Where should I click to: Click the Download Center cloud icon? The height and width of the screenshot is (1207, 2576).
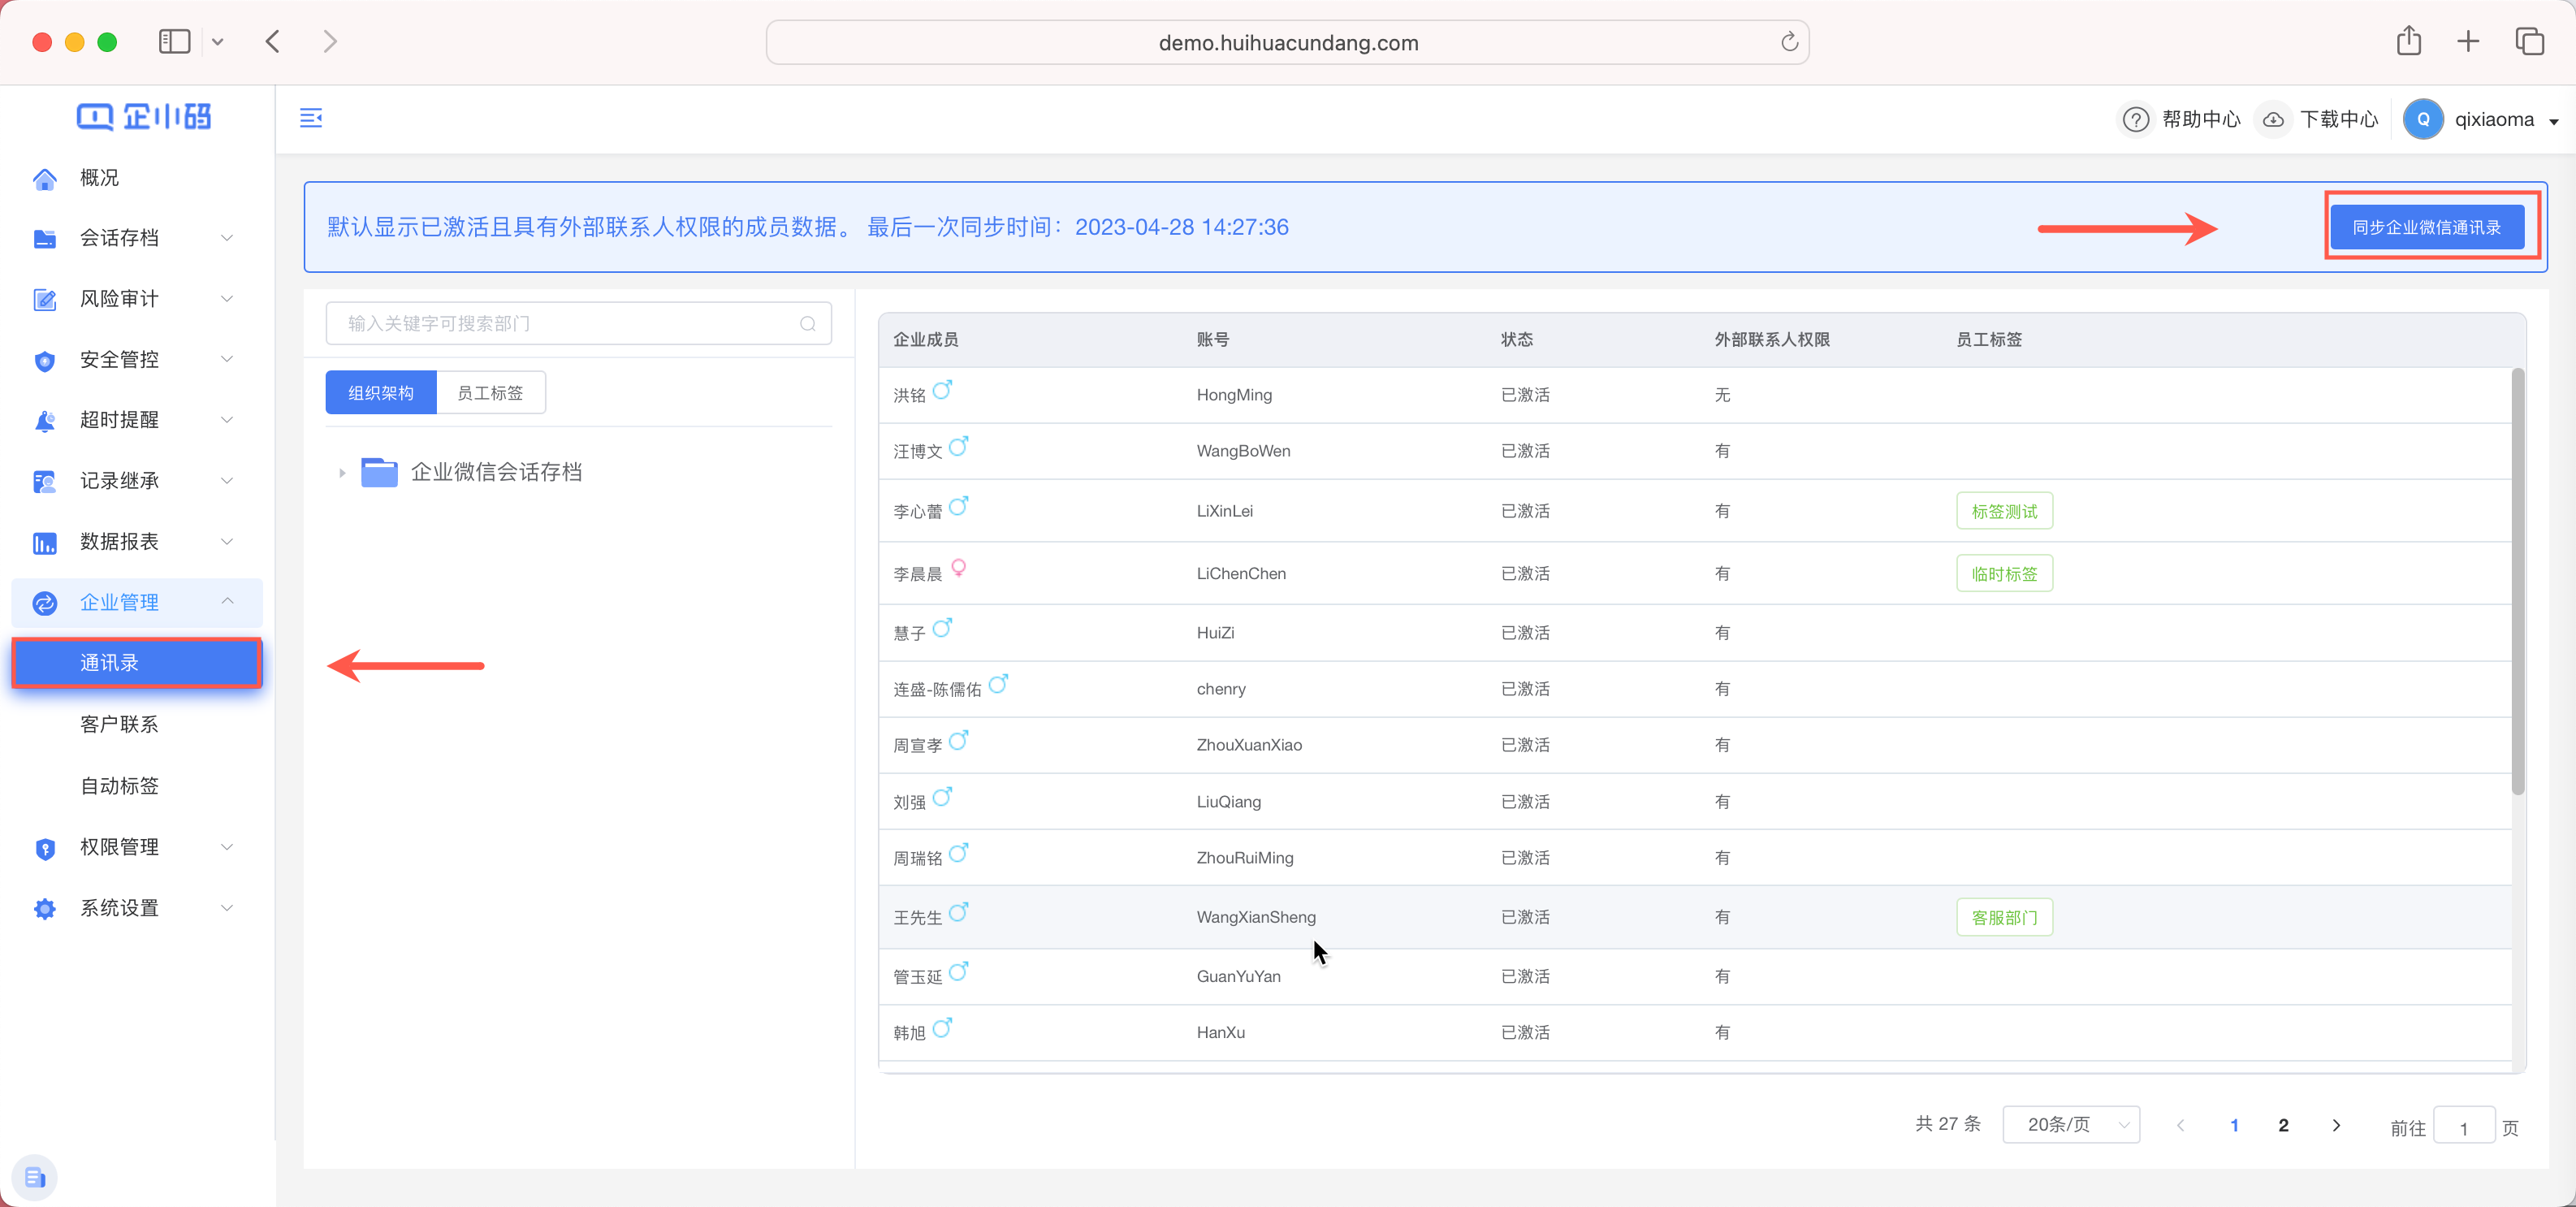click(2272, 120)
